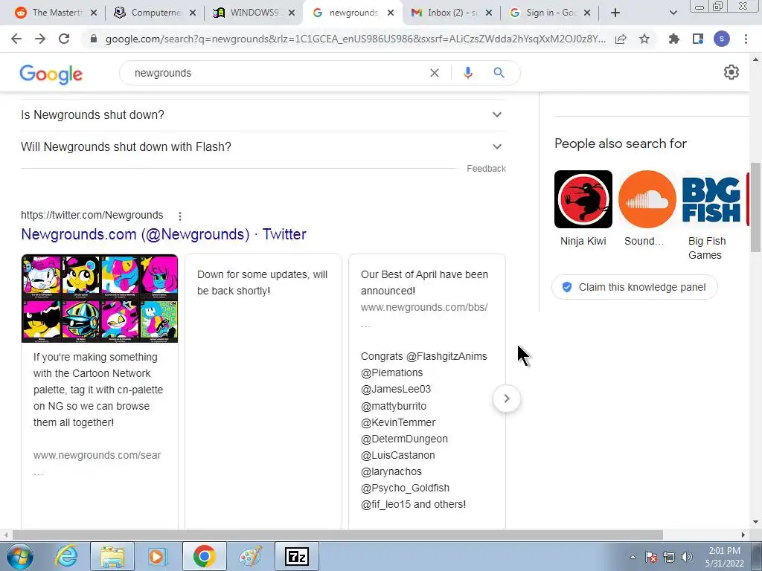Open the twitter.com/Newgrounds URL breadcrumb
This screenshot has height=571, width=762.
click(x=92, y=215)
